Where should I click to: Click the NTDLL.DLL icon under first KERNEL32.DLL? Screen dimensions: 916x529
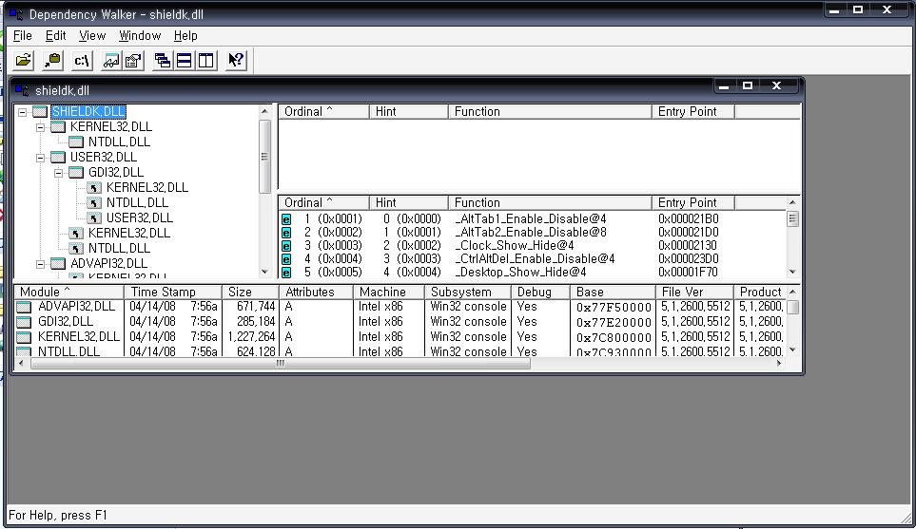pos(76,142)
